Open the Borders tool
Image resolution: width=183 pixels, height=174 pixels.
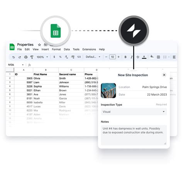click(x=158, y=57)
